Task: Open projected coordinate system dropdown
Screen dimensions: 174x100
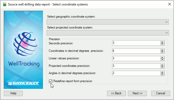Action: pos(108,33)
